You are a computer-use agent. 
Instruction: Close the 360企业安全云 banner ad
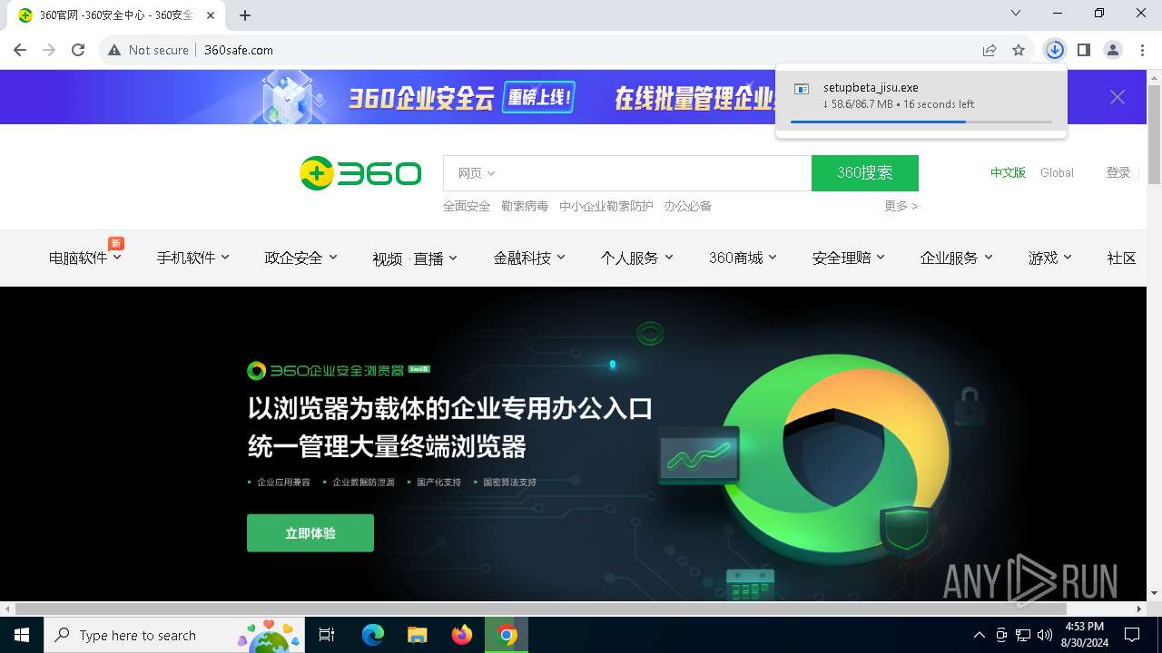(1118, 97)
